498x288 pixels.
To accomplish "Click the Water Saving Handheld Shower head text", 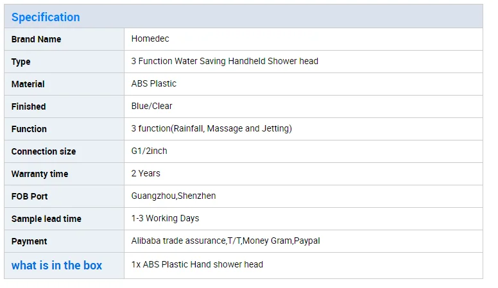I will pyautogui.click(x=225, y=61).
